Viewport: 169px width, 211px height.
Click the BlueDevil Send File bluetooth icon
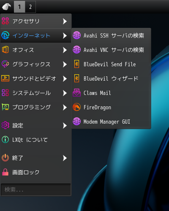[x=76, y=64]
